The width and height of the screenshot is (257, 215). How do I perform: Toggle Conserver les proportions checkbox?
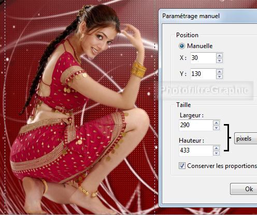[182, 166]
